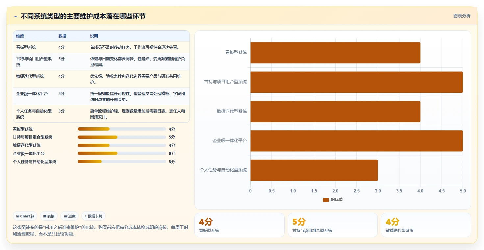This screenshot has height=250, width=484.
Task: Click the 敏捷迭代型系统 chart bar
Action: [335, 112]
